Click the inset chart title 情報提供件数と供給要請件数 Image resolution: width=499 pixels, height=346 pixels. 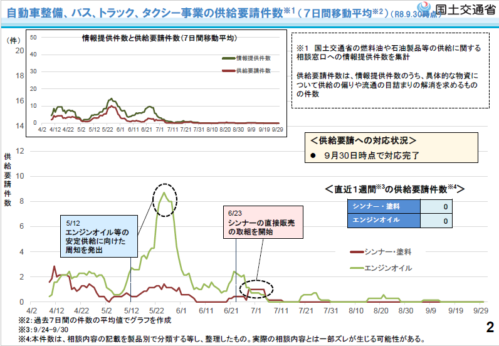[159, 38]
